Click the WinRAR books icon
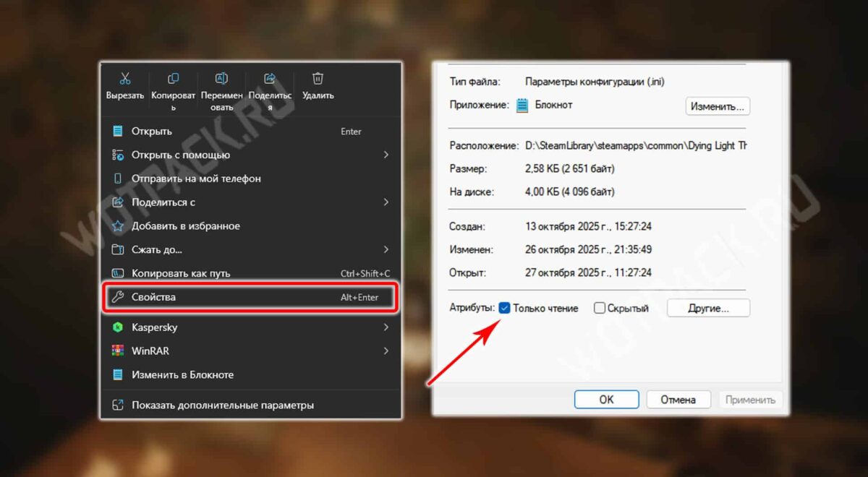Screen dimensions: 868x477 (118, 351)
